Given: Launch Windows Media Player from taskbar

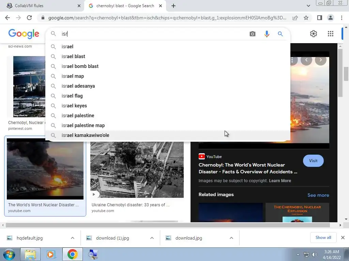Looking at the screenshot, I should coord(51,254).
